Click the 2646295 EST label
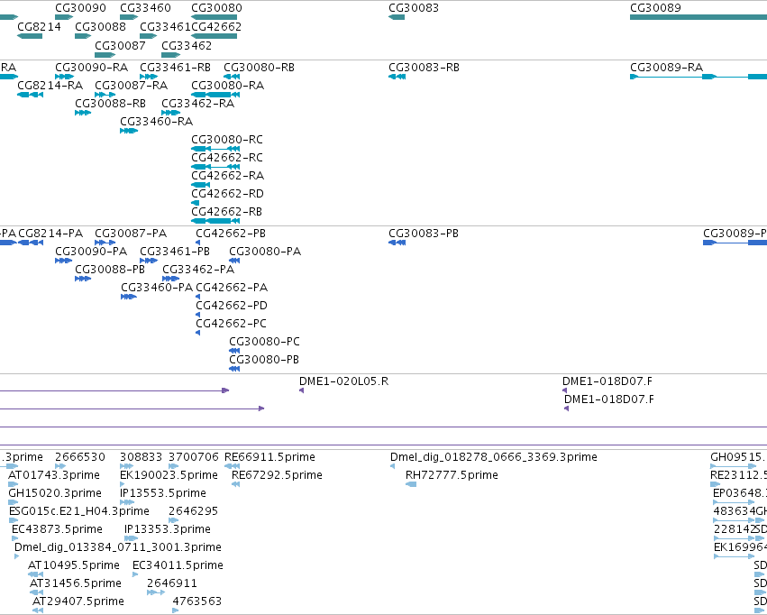 point(193,511)
